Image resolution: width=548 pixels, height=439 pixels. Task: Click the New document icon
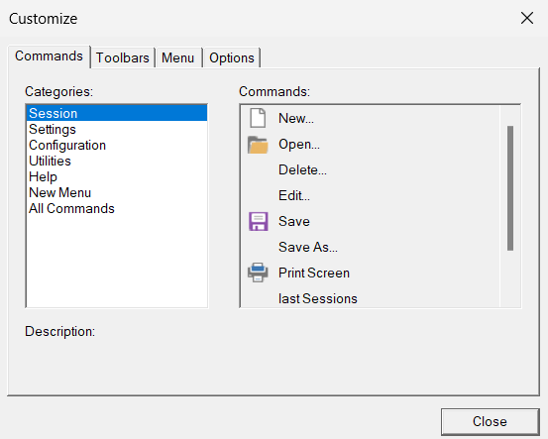coord(258,118)
